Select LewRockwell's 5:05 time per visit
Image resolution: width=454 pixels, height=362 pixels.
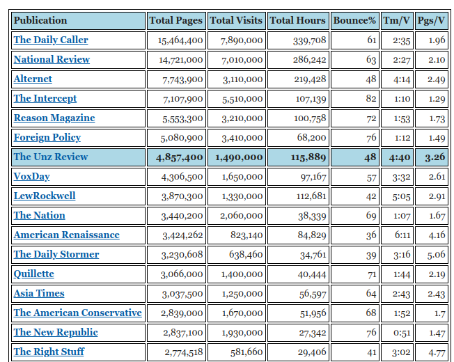[x=397, y=196]
